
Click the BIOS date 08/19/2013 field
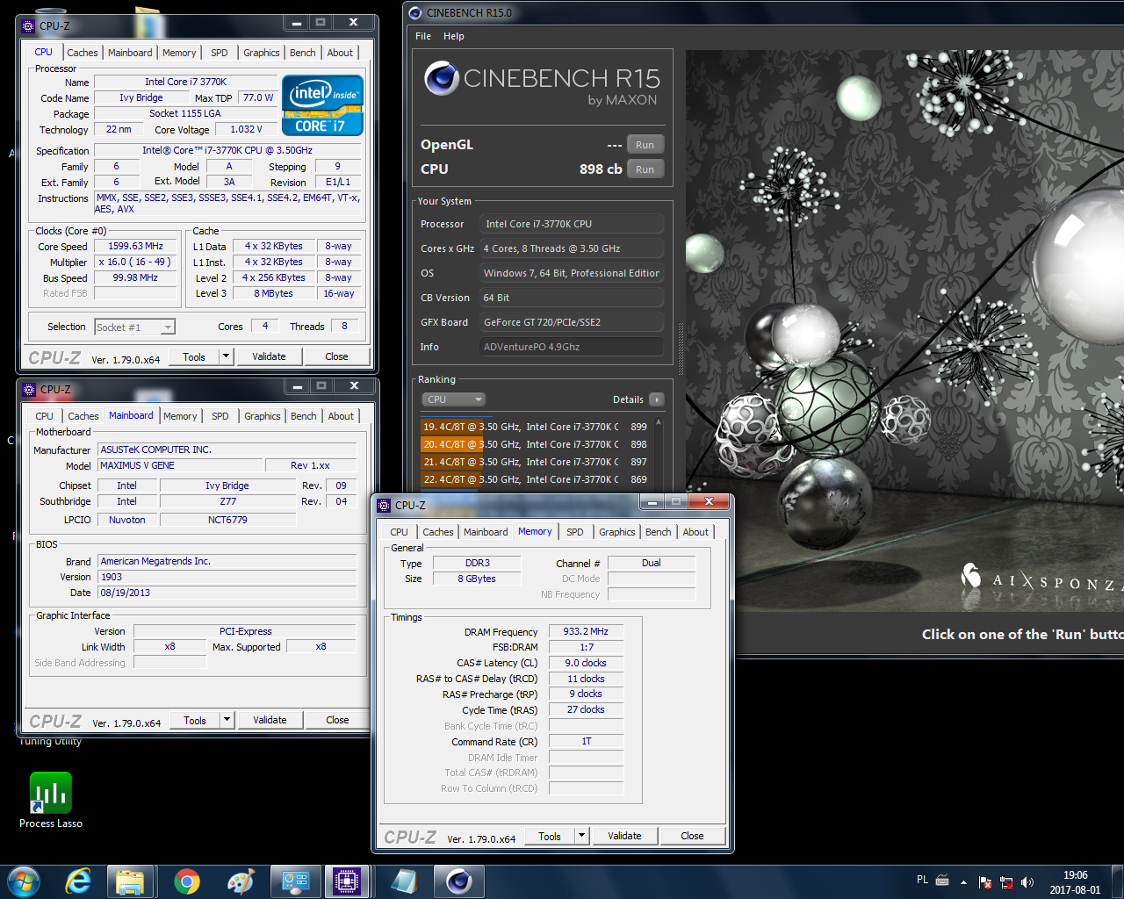coord(227,593)
